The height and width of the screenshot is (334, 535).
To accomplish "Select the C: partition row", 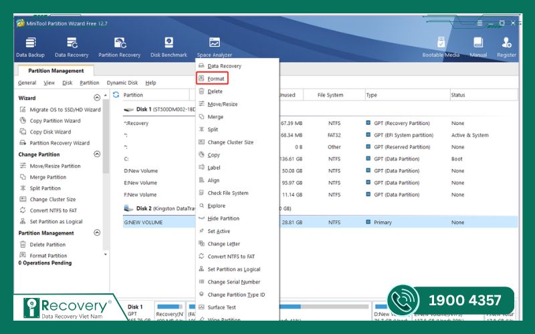I will click(x=320, y=159).
